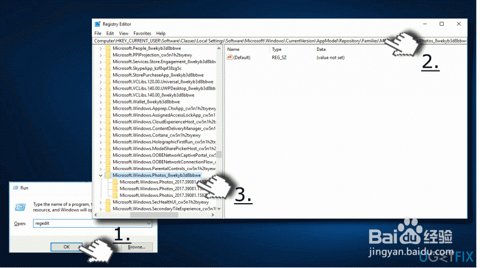Image resolution: width=480 pixels, height=268 pixels.
Task: Click OK in the Run dialog
Action: click(x=67, y=247)
